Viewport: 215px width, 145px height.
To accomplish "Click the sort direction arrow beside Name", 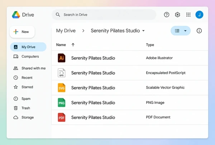I will [x=73, y=45].
